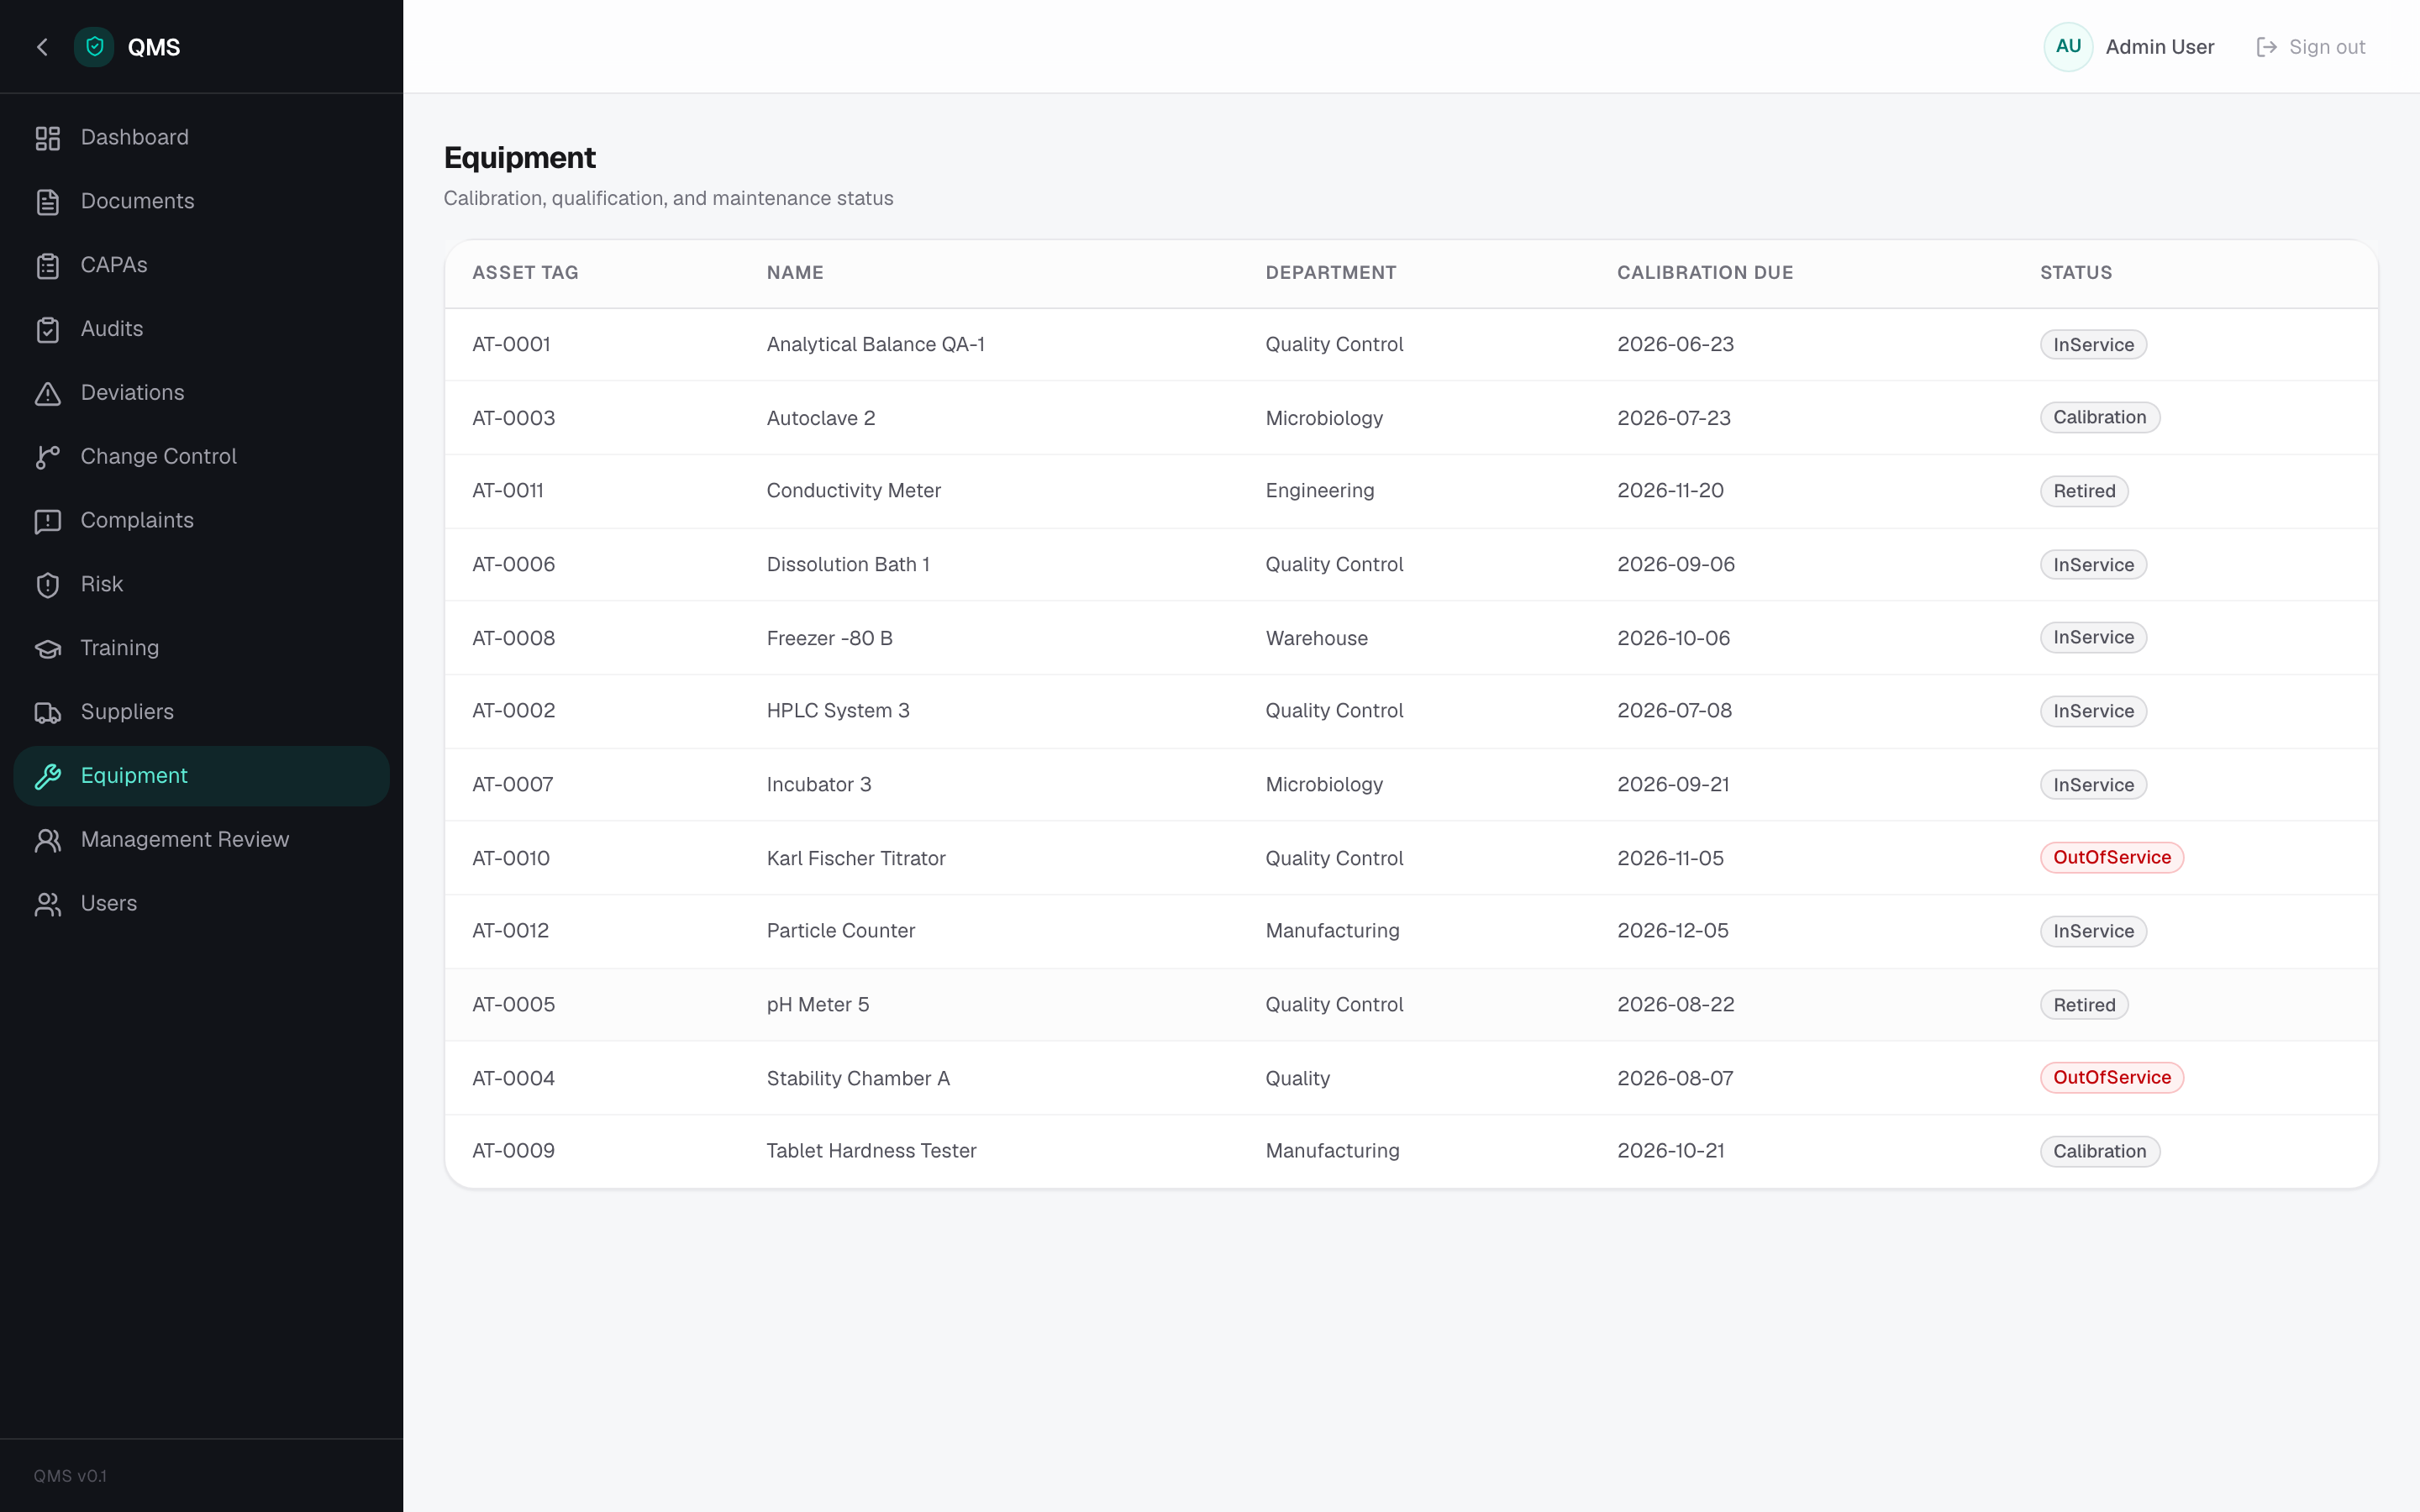Click the Equipment wrench icon

pos(48,776)
